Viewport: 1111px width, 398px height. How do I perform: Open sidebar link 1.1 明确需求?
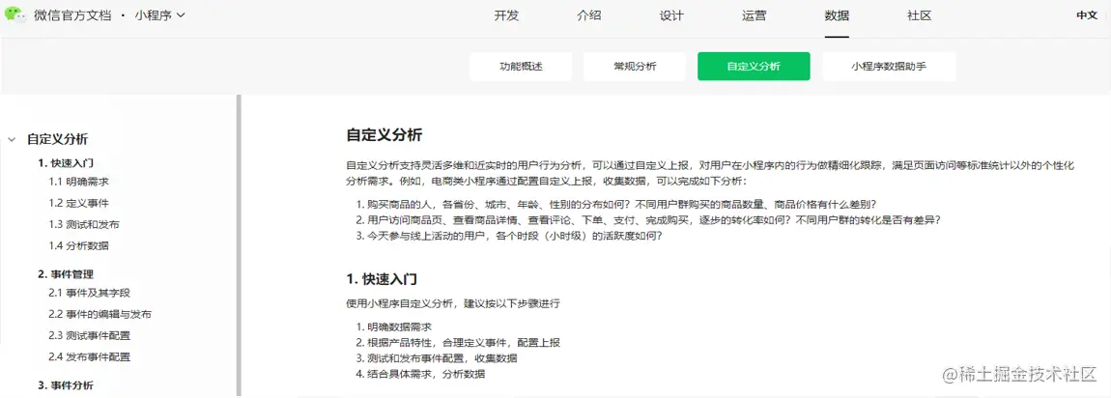tap(78, 182)
